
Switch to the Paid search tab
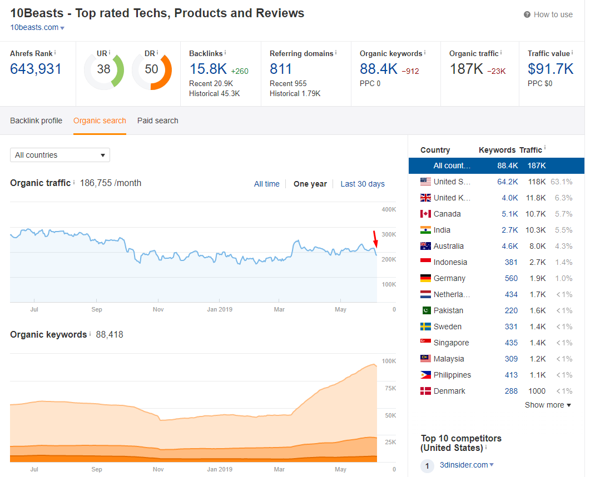coord(158,121)
